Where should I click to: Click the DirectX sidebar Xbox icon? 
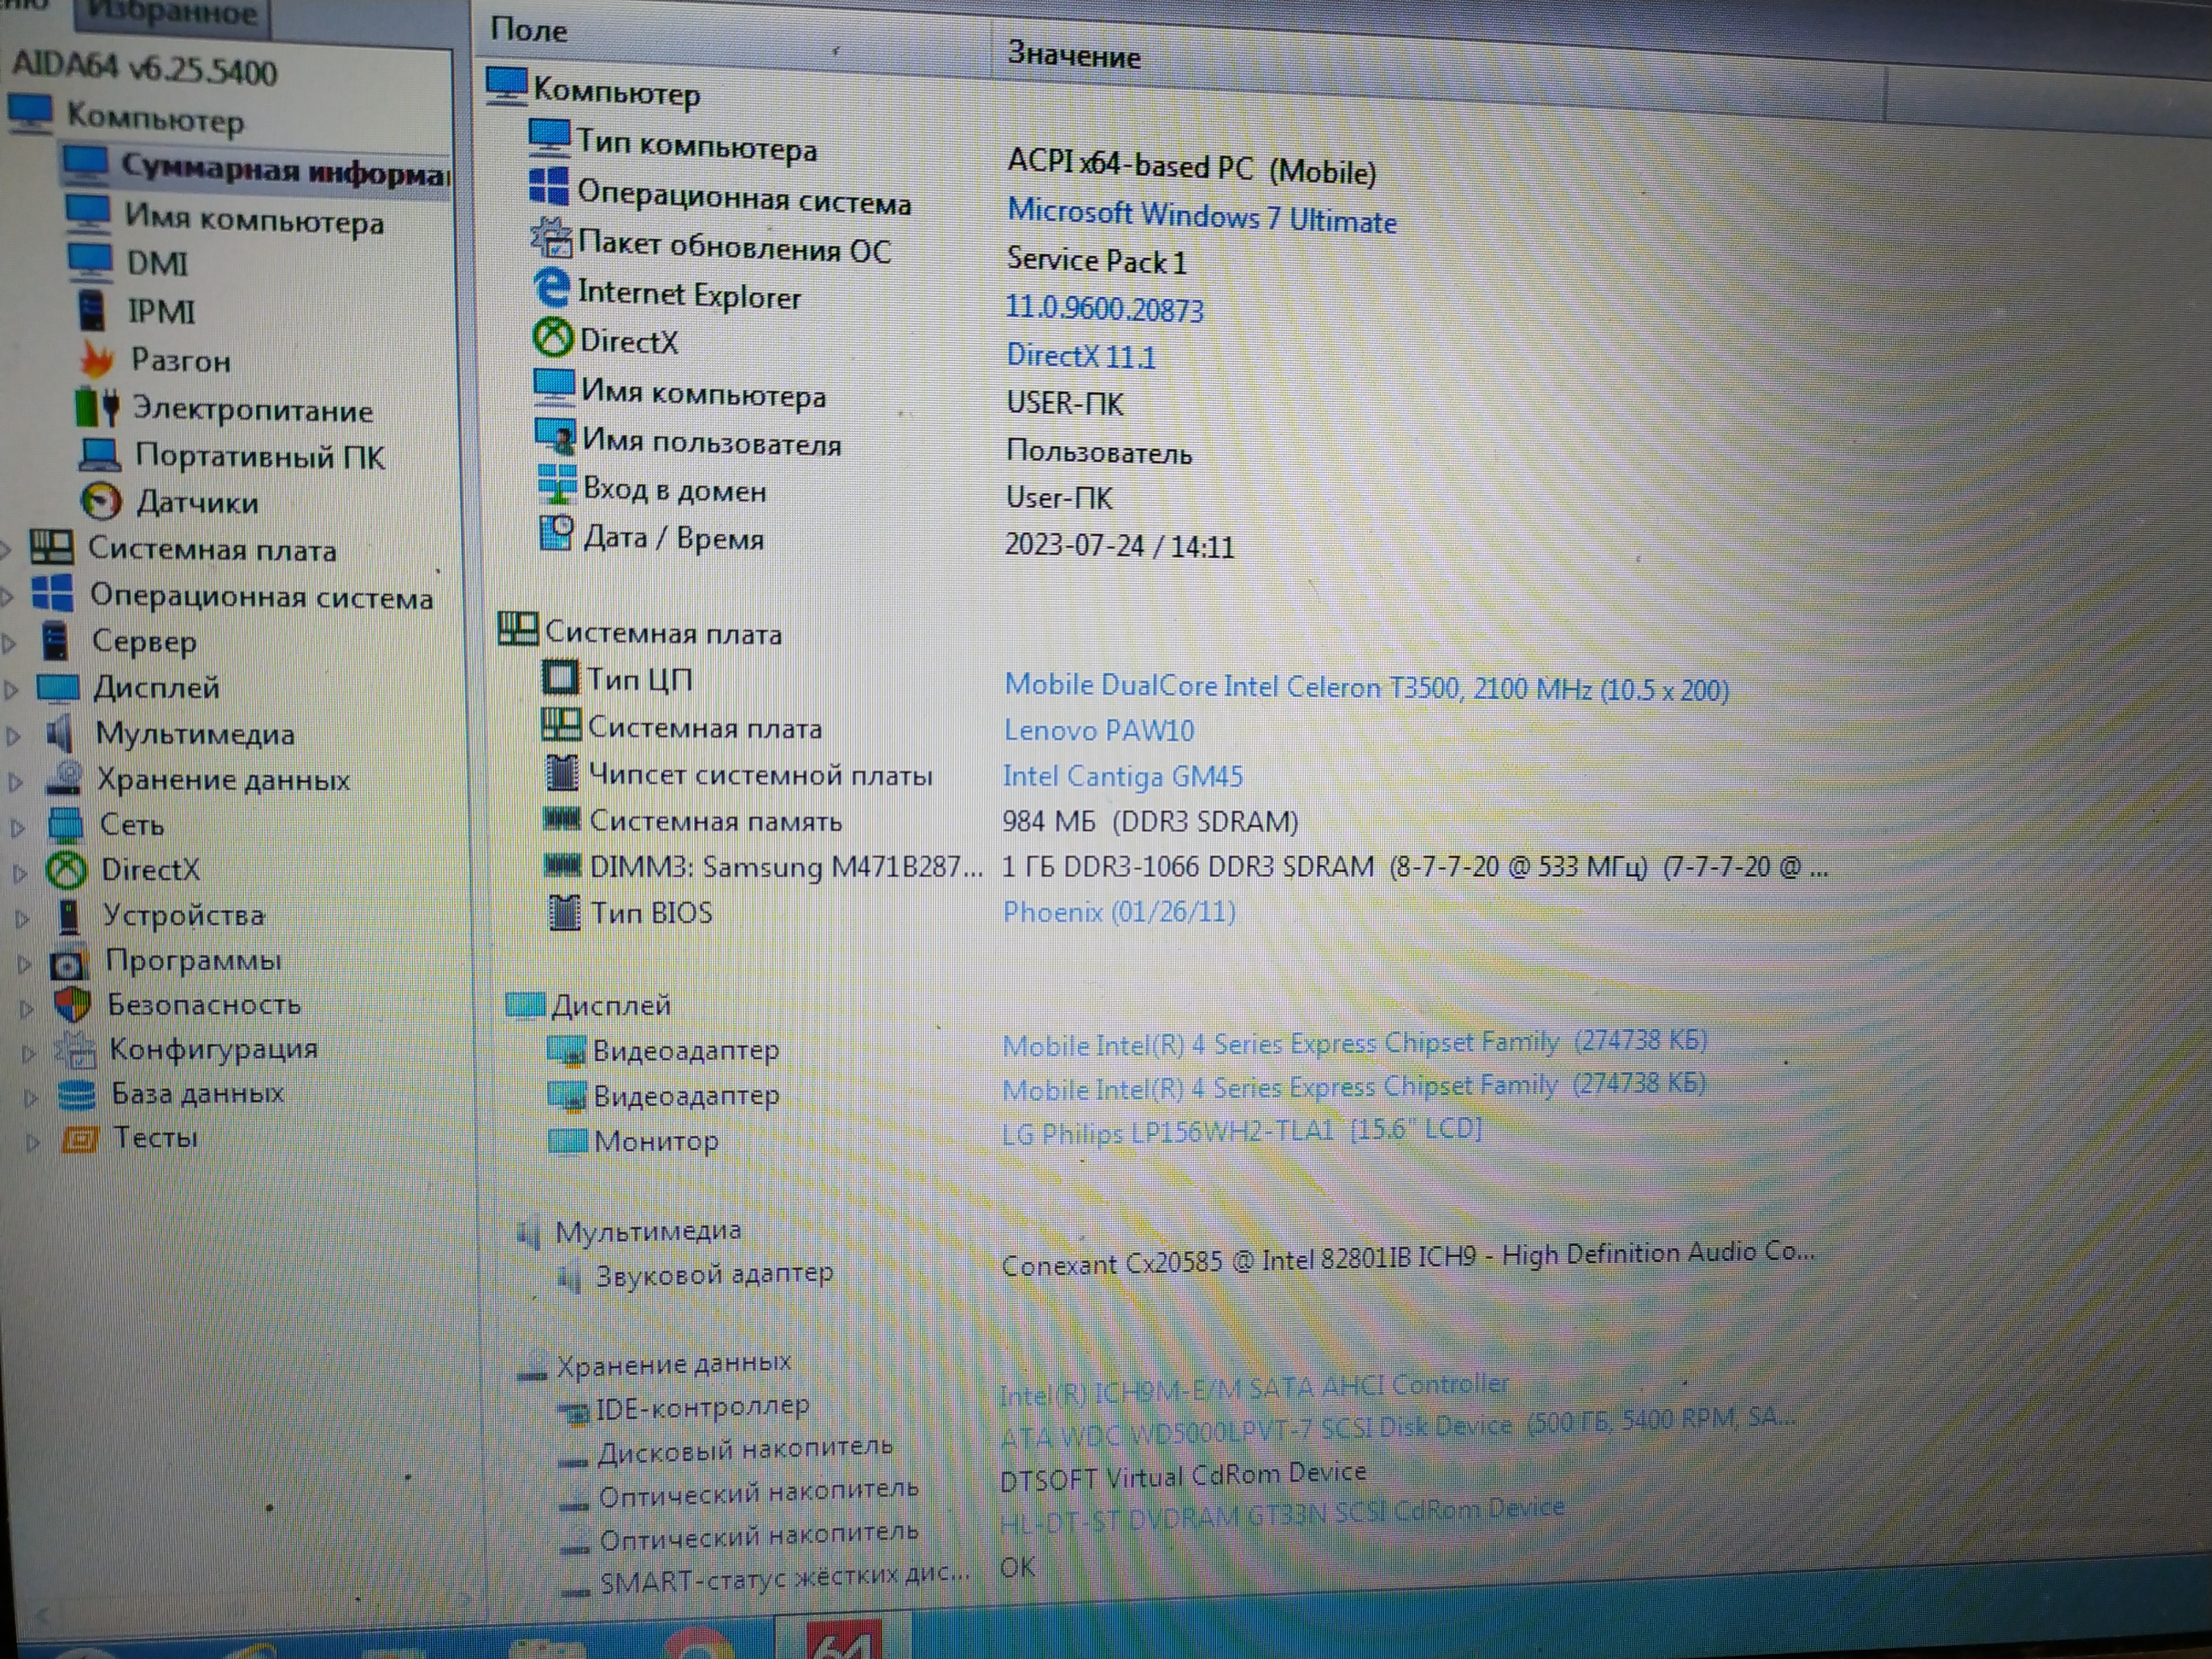coord(67,870)
